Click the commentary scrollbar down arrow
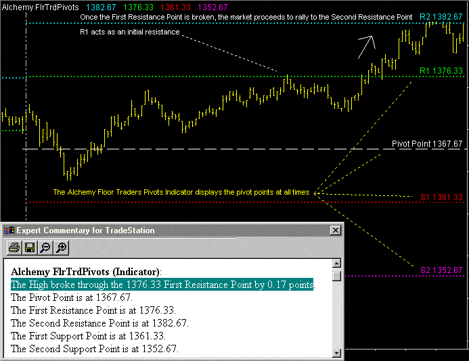 tap(336, 353)
